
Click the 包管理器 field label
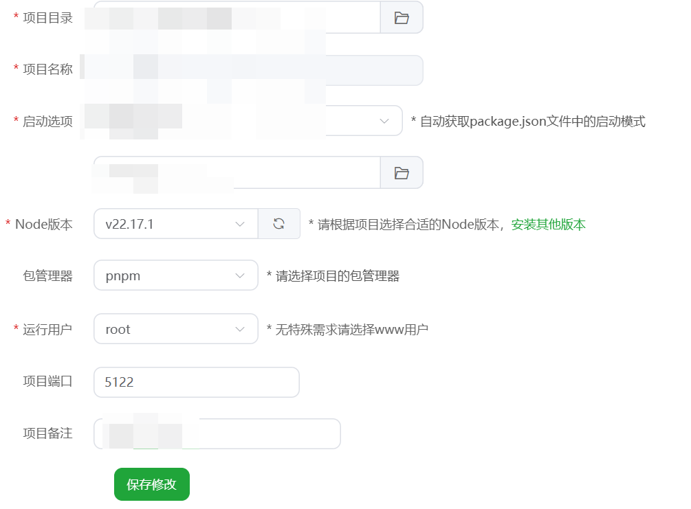pyautogui.click(x=47, y=276)
